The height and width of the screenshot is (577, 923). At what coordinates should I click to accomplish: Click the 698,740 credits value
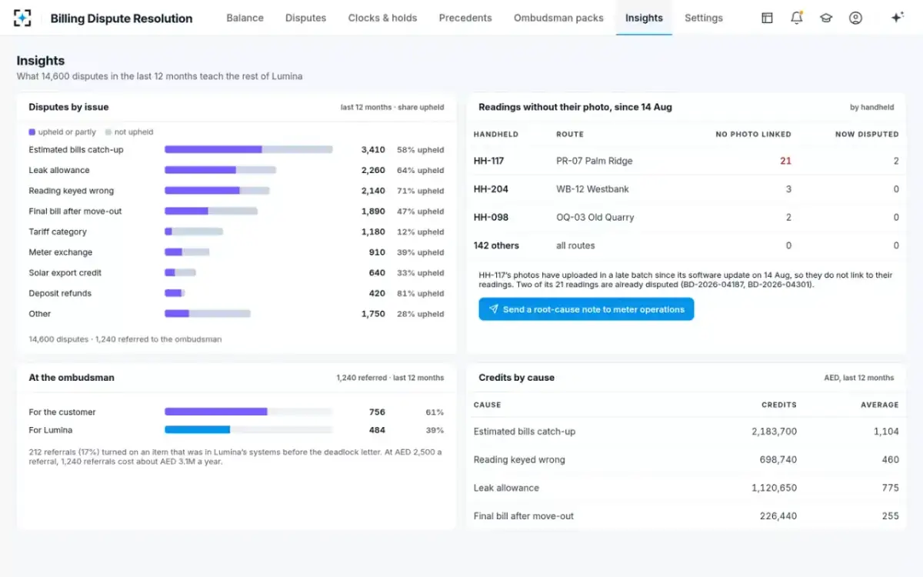pyautogui.click(x=778, y=459)
